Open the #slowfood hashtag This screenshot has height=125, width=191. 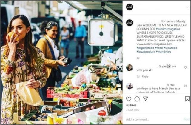(x=170, y=48)
